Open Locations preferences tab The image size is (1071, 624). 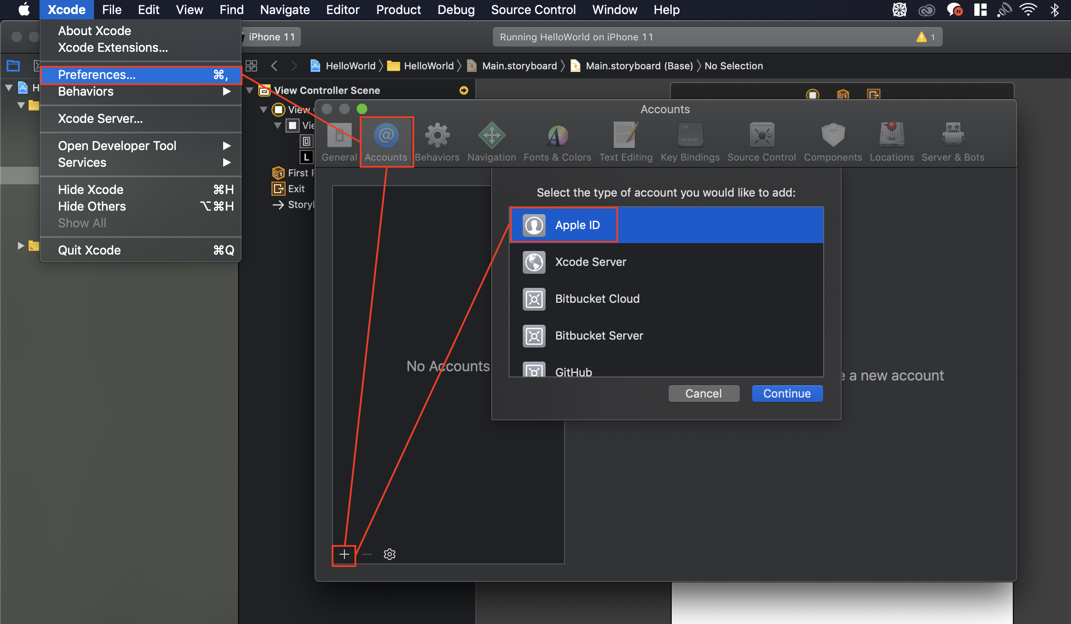[x=891, y=142]
